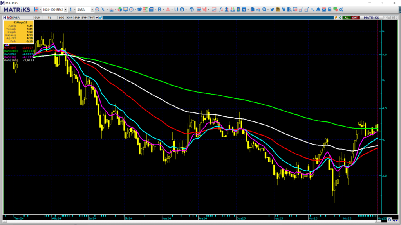Open the alarm bell icon

pyautogui.click(x=318, y=9)
